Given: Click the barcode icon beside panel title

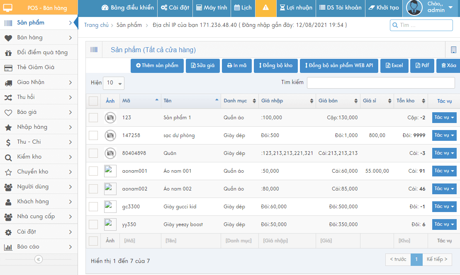Looking at the screenshot, I should click(94, 50).
